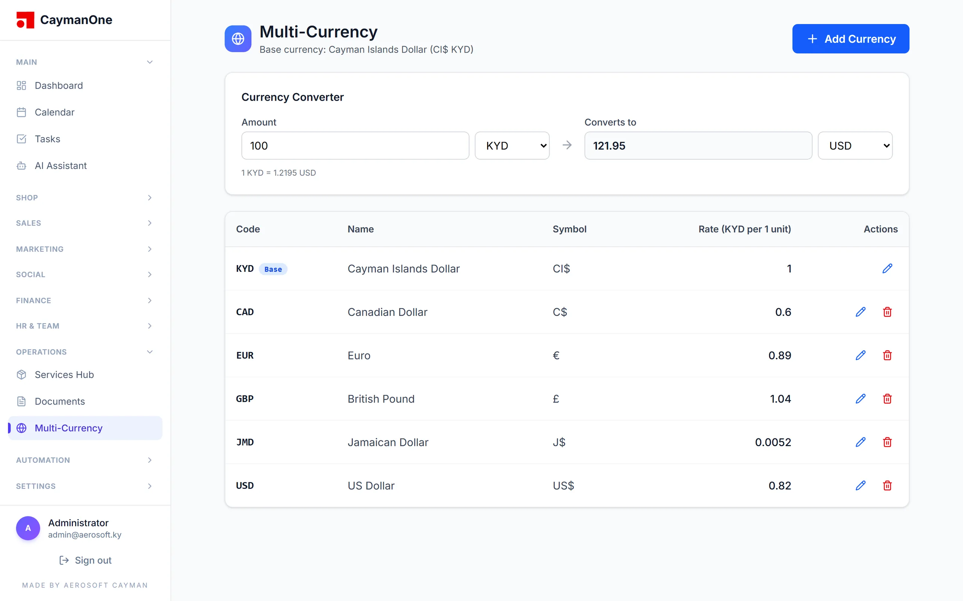Click the GBP code cell

tap(245, 399)
